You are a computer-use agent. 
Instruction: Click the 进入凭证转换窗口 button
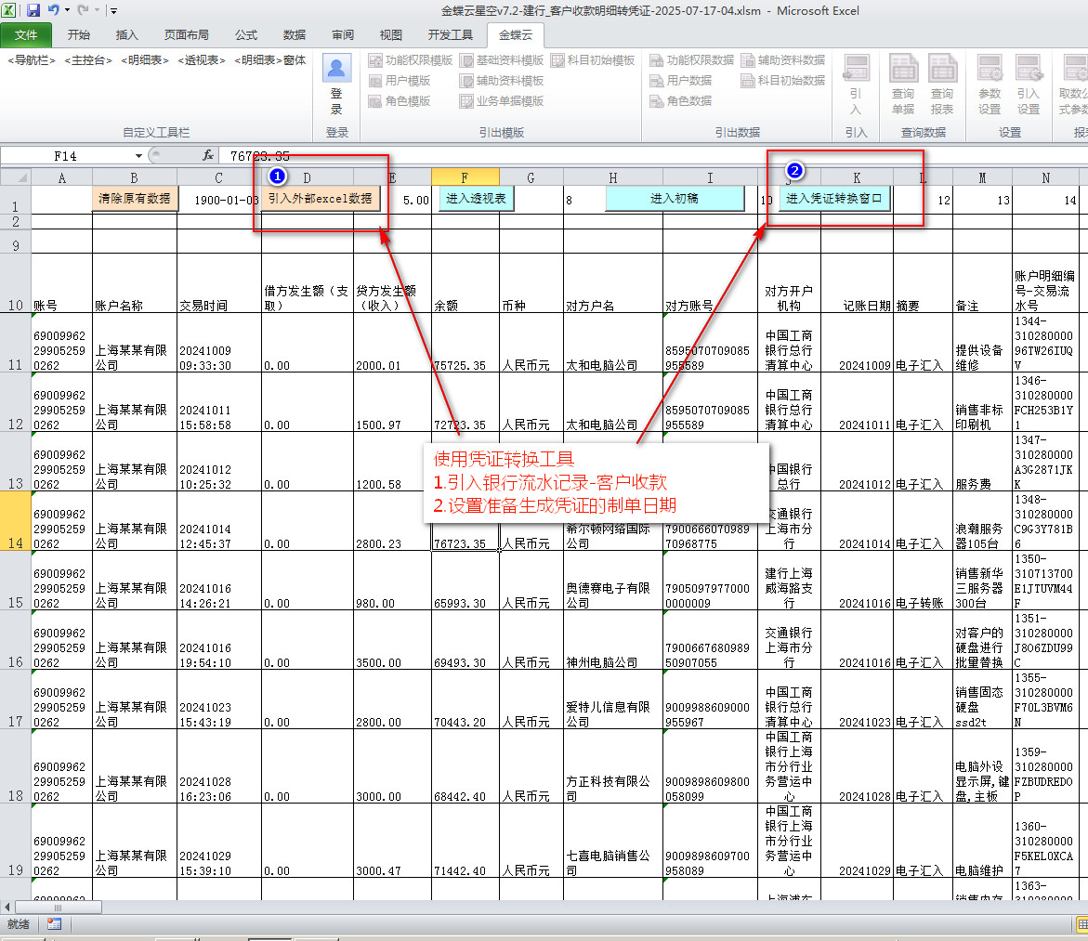pos(834,199)
